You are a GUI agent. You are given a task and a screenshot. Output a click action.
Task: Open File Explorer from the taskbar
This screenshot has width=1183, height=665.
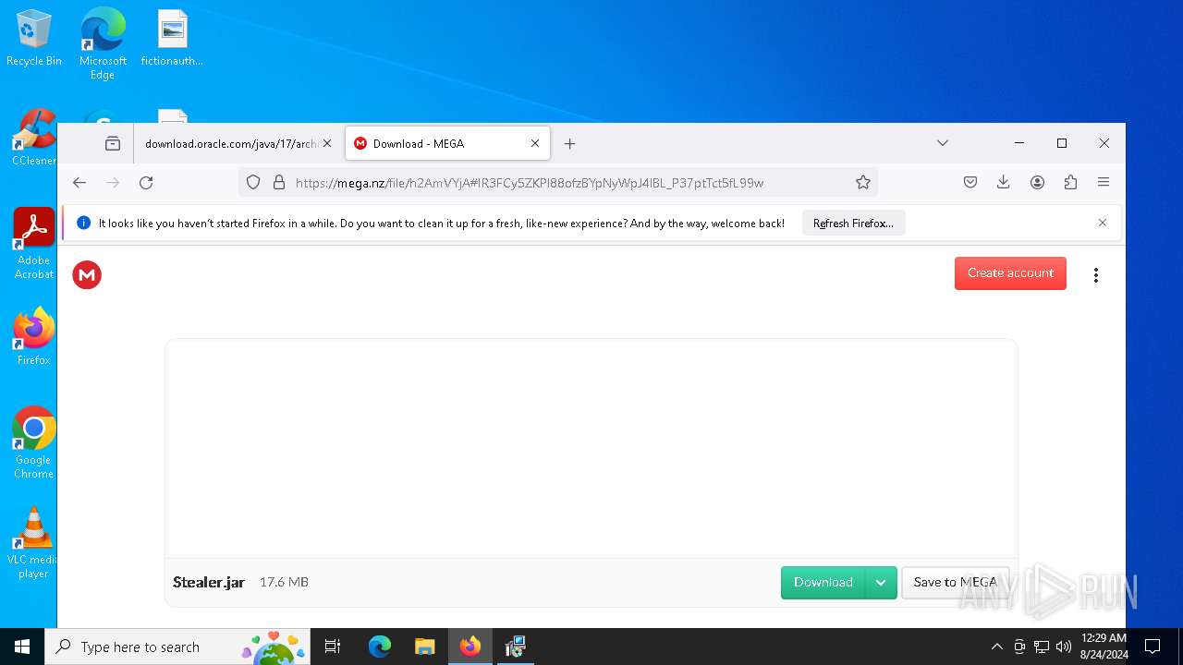click(425, 647)
